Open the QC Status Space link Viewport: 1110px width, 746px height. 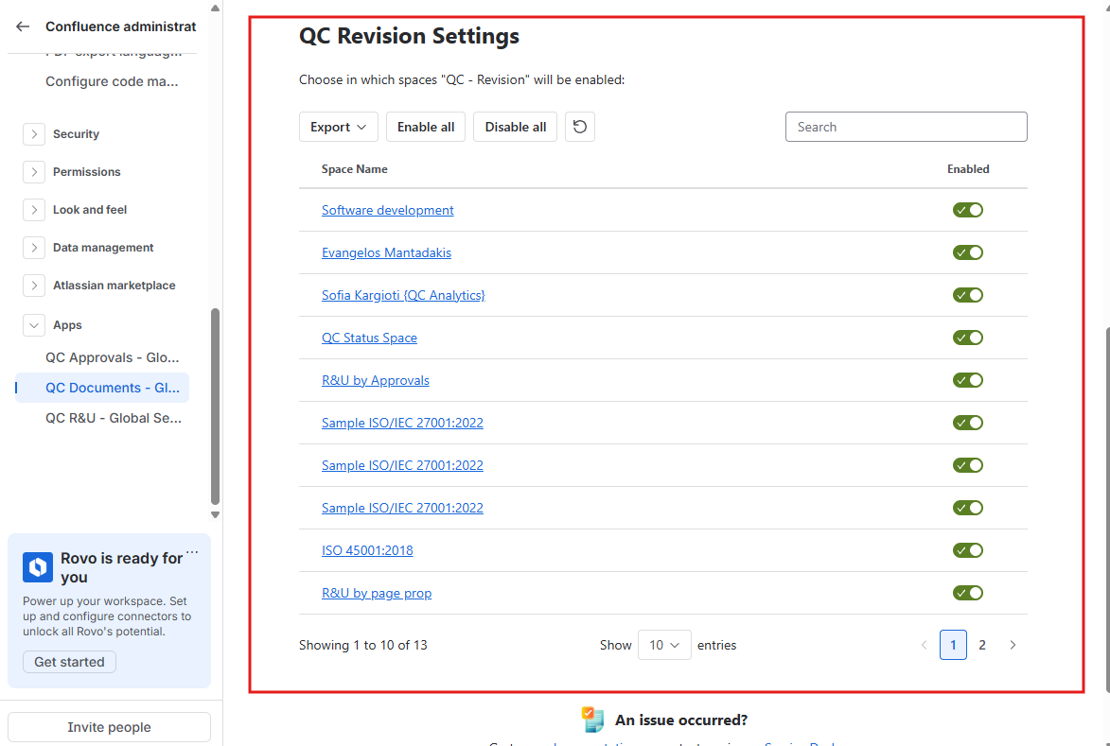(x=369, y=338)
